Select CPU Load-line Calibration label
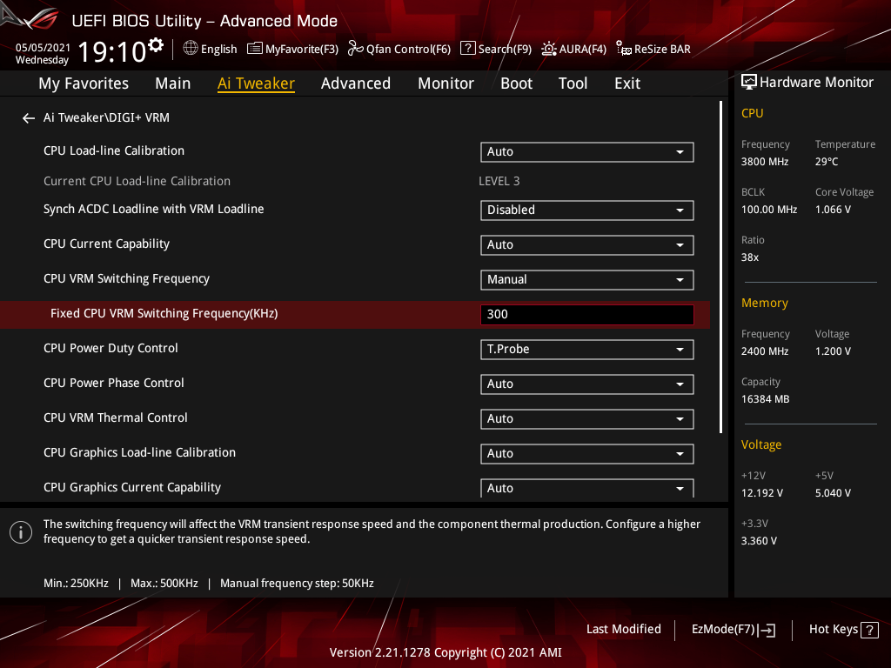 pos(114,150)
